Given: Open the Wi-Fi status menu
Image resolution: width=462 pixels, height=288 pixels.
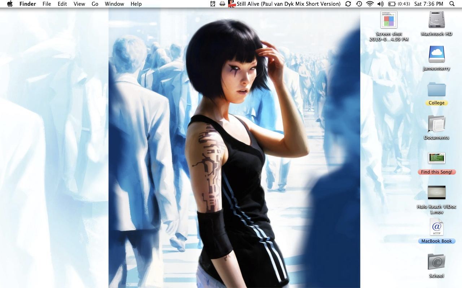Looking at the screenshot, I should (370, 4).
